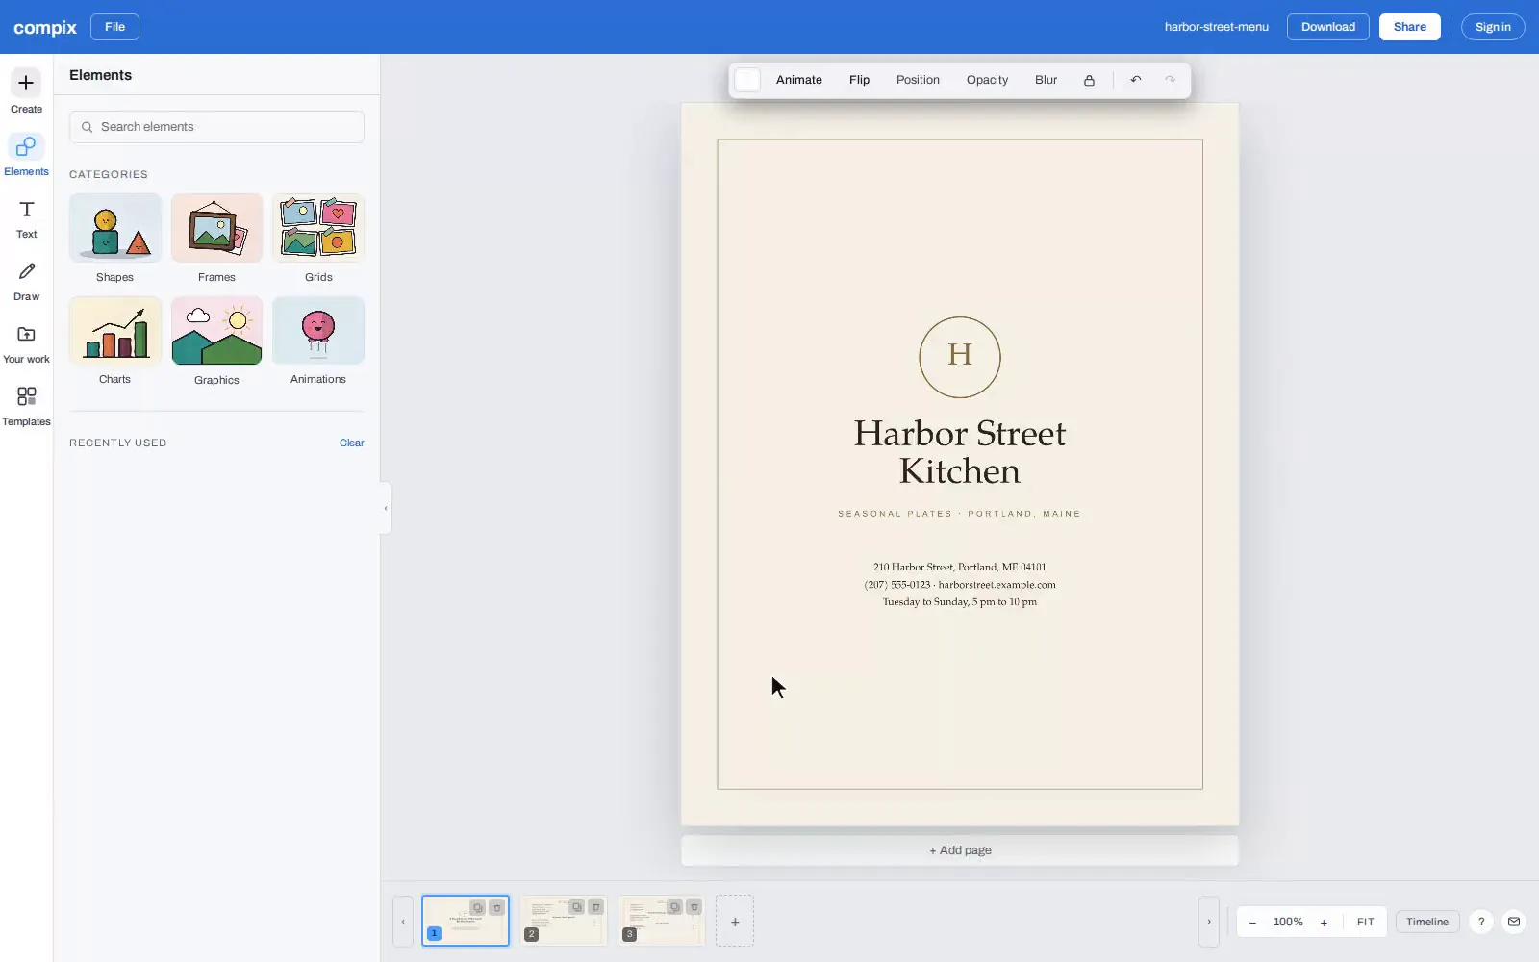This screenshot has height=962, width=1539.
Task: Open the feedback mail icon
Action: point(1514,922)
